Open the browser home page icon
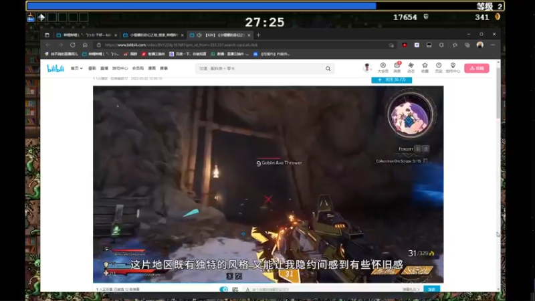This screenshot has height=301, width=535. pos(85,45)
